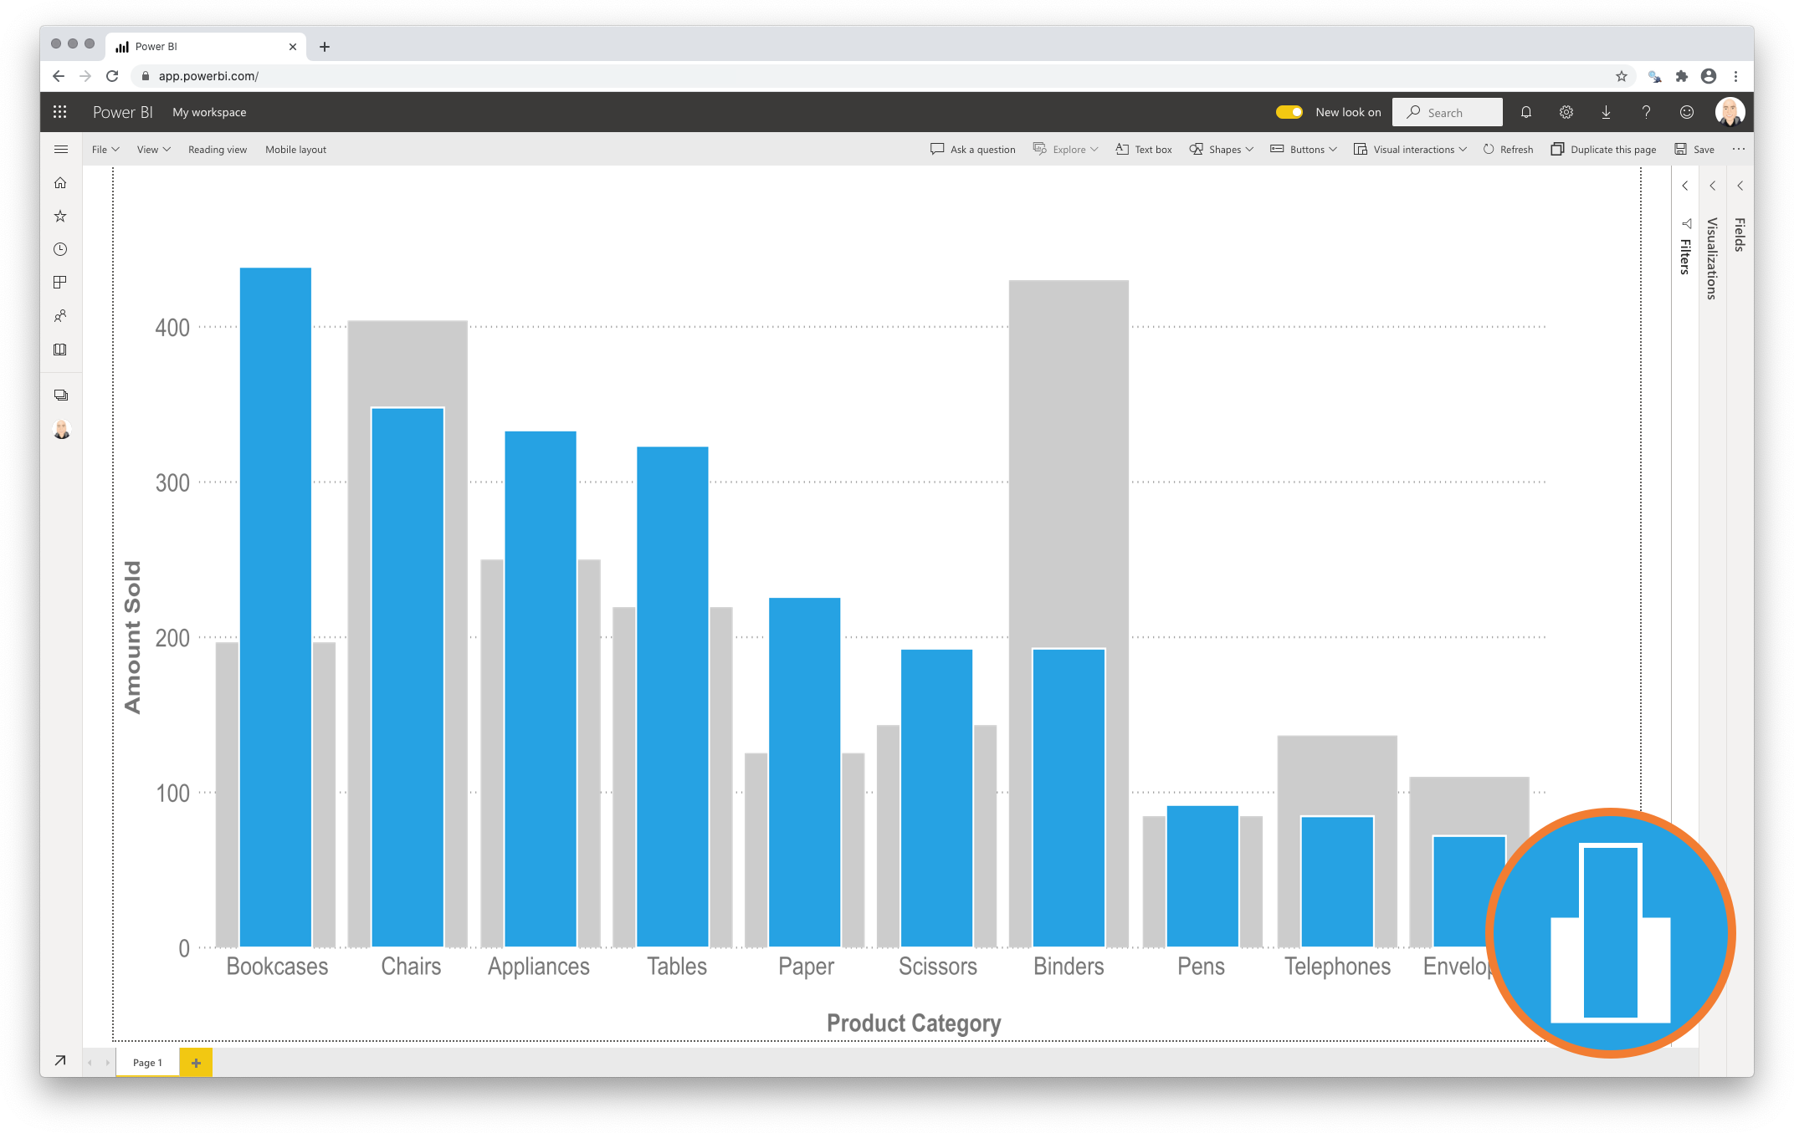The image size is (1794, 1133).
Task: Toggle the New look on switch
Action: coord(1286,112)
